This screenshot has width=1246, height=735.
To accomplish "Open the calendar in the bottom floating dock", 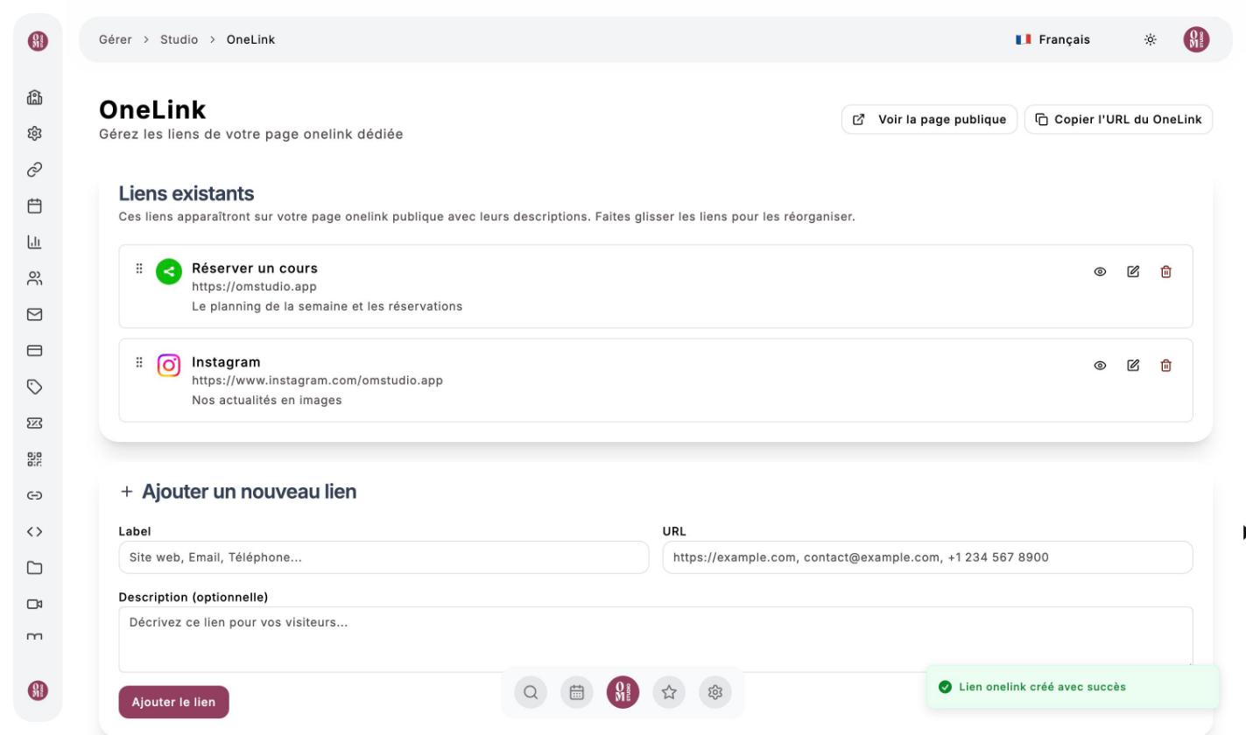I will (577, 692).
